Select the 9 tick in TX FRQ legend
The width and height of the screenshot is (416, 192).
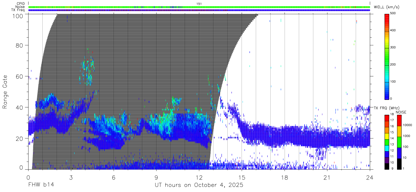[x=392, y=168]
